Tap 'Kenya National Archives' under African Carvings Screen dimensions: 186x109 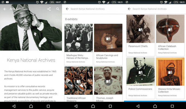click(105, 62)
